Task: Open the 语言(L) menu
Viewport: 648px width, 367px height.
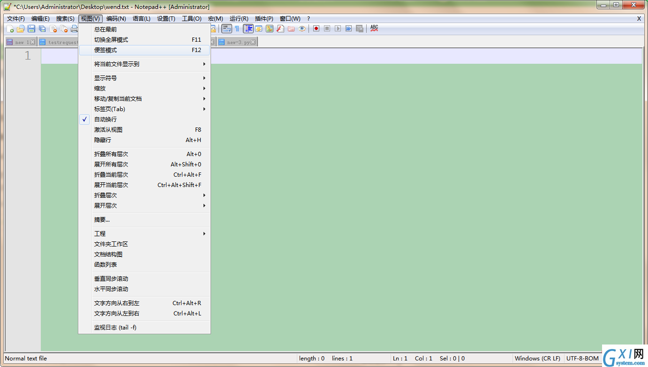Action: 142,19
